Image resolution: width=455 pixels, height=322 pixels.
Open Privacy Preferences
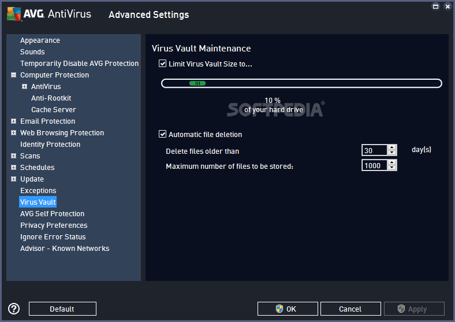[54, 225]
